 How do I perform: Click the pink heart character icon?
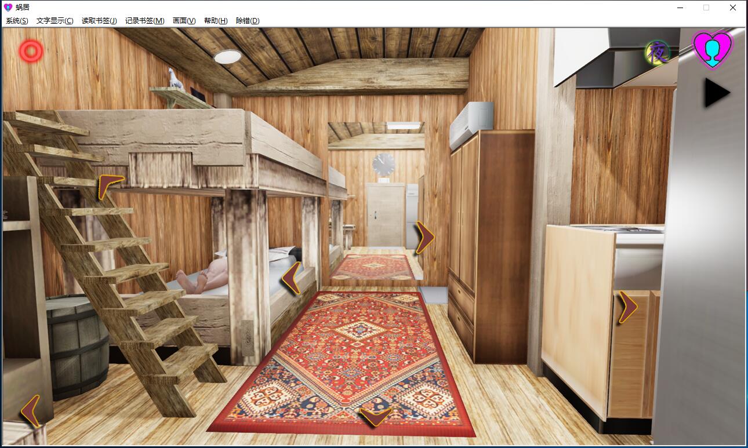pyautogui.click(x=713, y=50)
